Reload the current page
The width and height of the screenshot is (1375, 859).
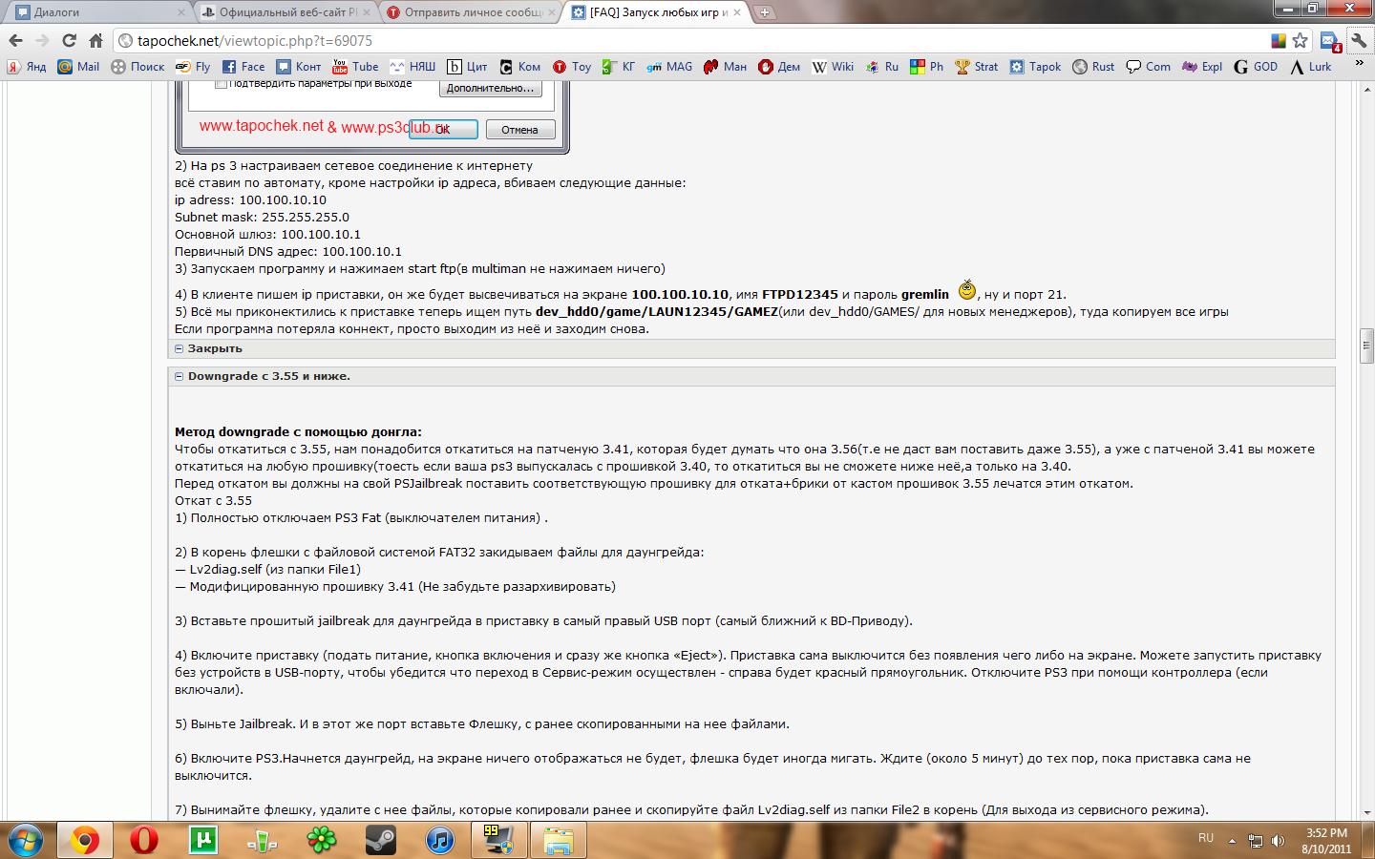pyautogui.click(x=69, y=40)
